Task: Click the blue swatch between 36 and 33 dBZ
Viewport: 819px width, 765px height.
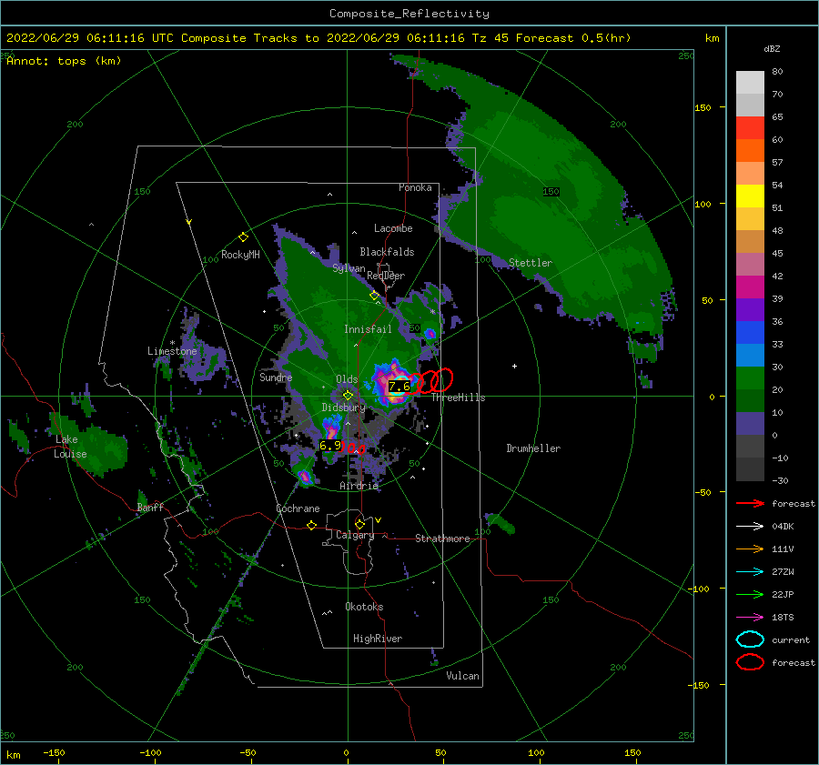Action: click(750, 333)
